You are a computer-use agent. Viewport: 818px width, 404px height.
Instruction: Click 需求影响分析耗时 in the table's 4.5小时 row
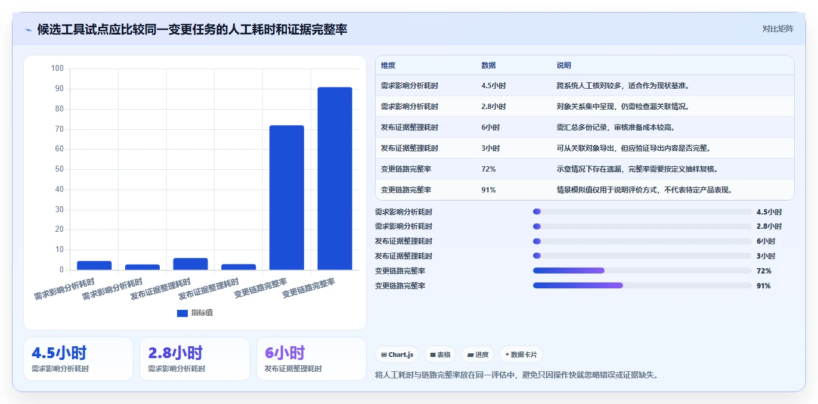point(410,86)
